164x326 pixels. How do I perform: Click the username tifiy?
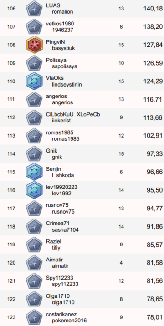pos(56,248)
